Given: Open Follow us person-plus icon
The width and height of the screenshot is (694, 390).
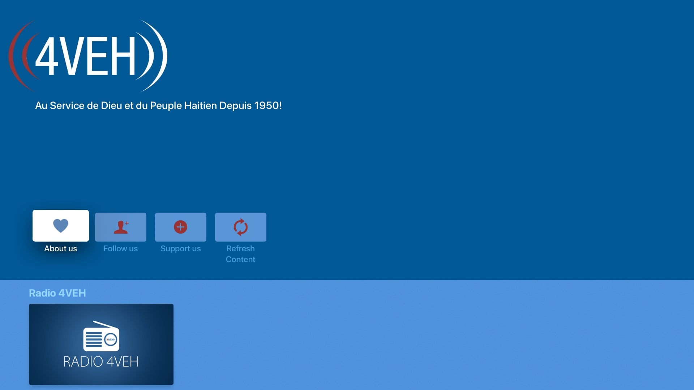Looking at the screenshot, I should pyautogui.click(x=121, y=227).
